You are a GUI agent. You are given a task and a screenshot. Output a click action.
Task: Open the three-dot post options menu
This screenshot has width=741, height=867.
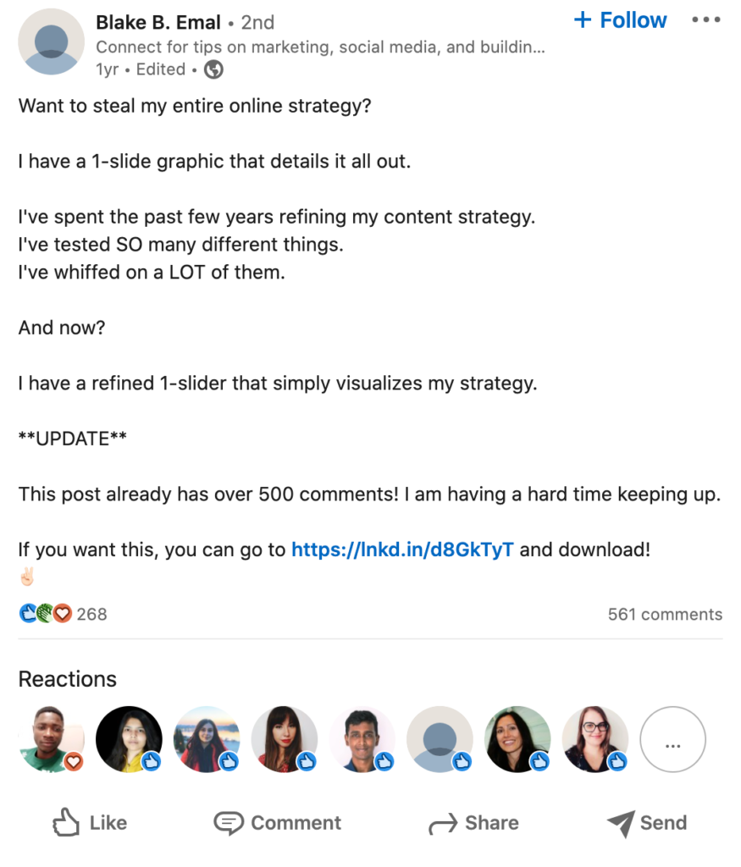(705, 20)
